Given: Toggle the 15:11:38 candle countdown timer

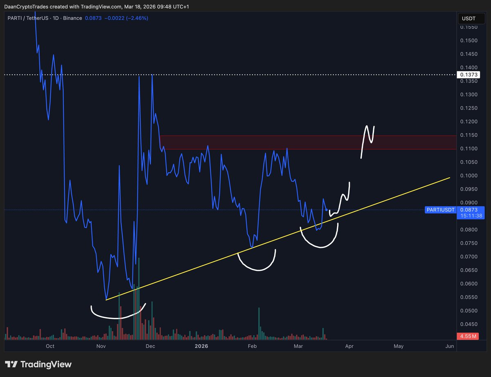Looking at the screenshot, I should coord(471,215).
